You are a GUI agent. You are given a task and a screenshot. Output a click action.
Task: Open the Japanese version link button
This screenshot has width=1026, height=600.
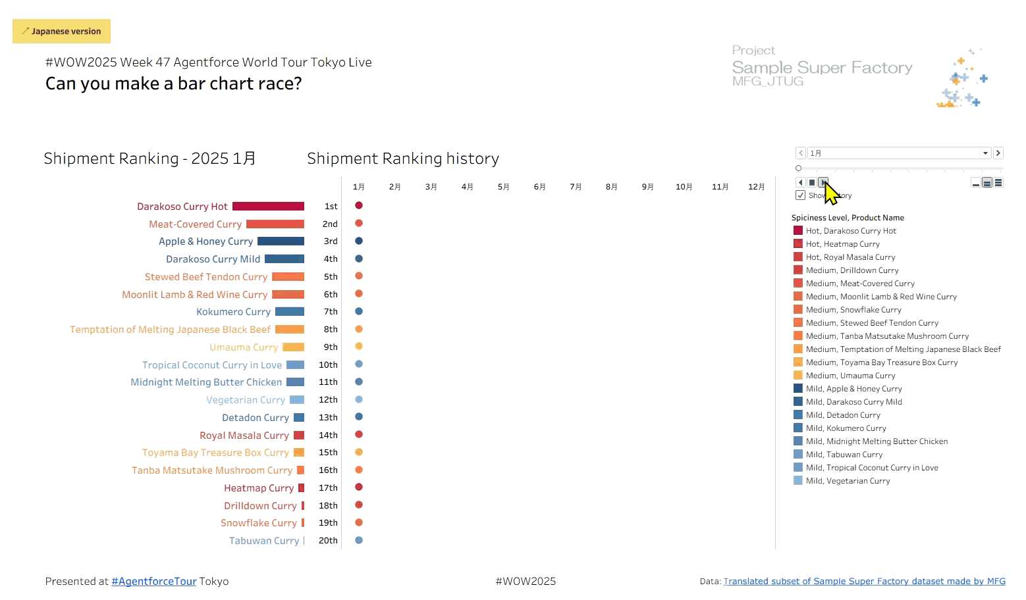pyautogui.click(x=61, y=31)
